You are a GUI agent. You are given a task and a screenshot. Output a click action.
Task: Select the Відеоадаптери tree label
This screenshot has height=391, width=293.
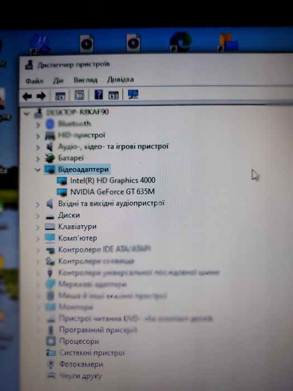tap(83, 169)
